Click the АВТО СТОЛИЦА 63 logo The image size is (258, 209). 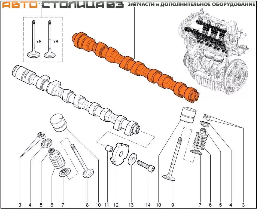tap(63, 5)
